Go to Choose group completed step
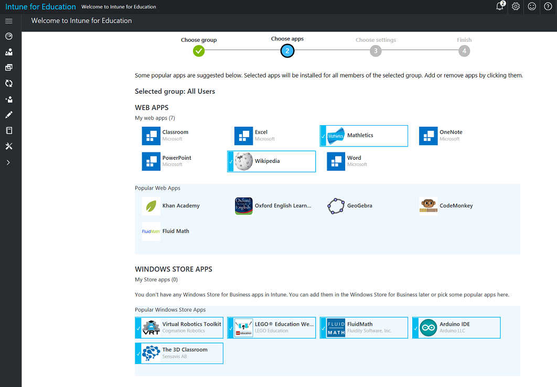The image size is (557, 387). point(199,51)
